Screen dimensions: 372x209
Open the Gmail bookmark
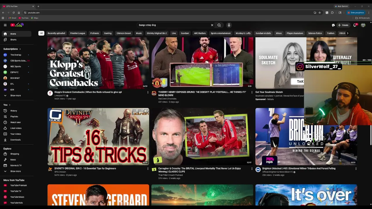click(x=12, y=18)
